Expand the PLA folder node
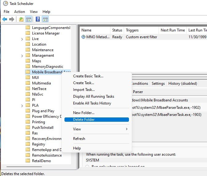This screenshot has width=207, height=176. (x=22, y=105)
